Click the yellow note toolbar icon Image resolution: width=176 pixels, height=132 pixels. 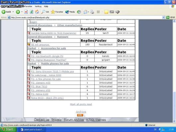pos(106,12)
